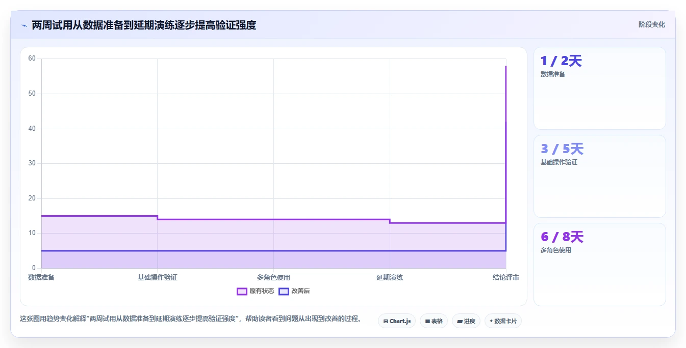Click the 结论评审 x-axis label
The width and height of the screenshot is (686, 348).
click(x=506, y=277)
